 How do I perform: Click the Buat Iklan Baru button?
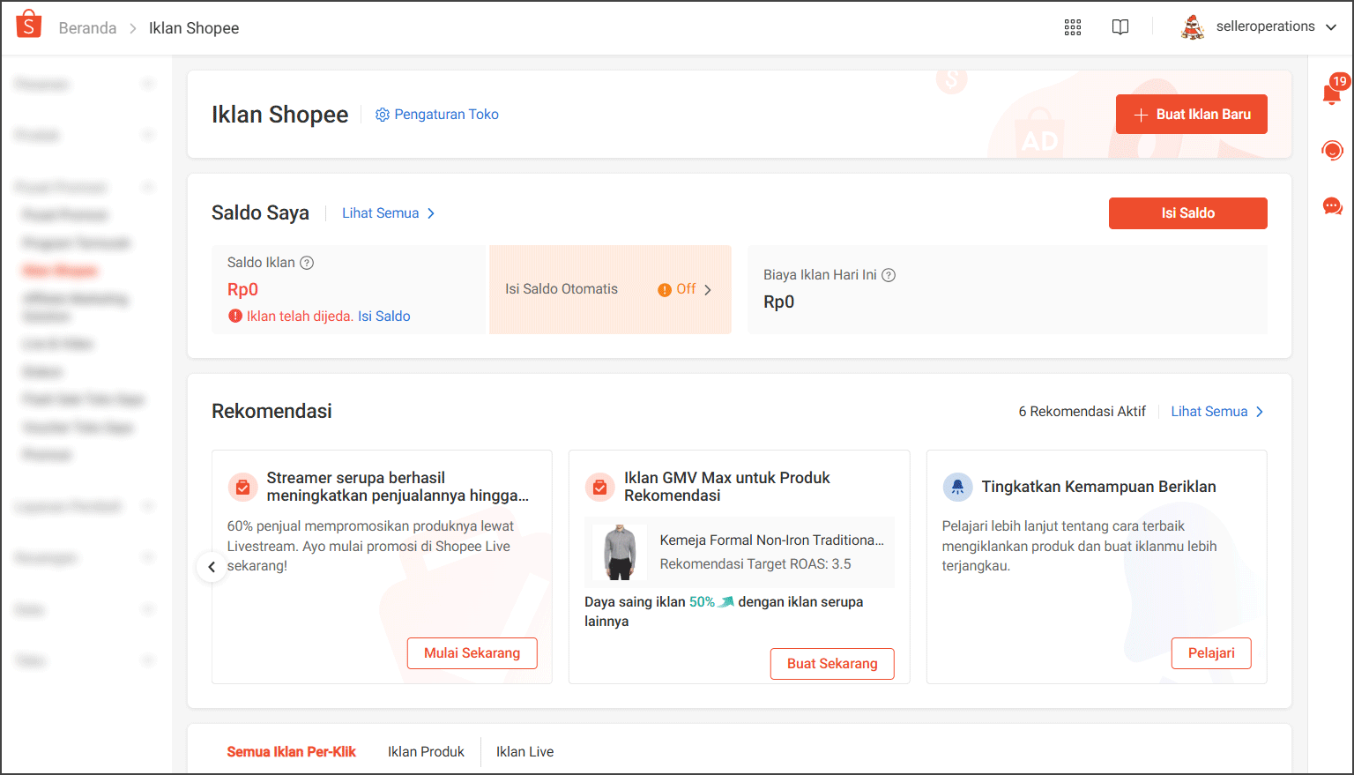coord(1191,114)
